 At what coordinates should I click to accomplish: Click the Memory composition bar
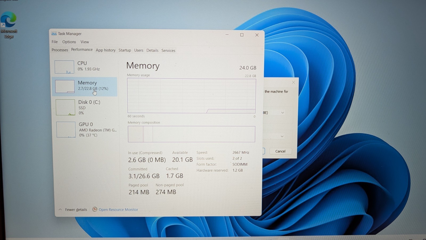[x=191, y=134]
